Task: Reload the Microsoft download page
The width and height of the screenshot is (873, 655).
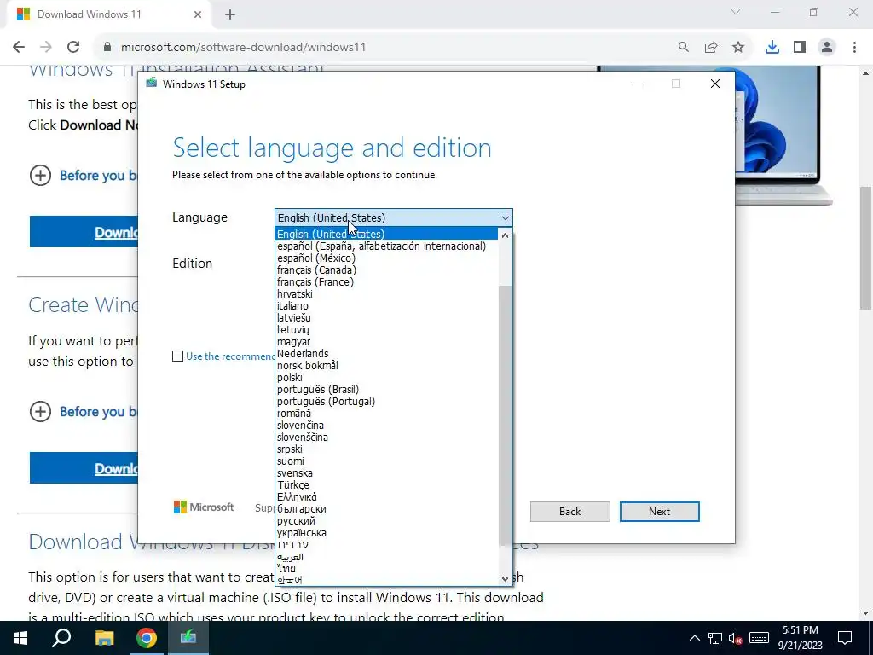Action: coord(73,48)
